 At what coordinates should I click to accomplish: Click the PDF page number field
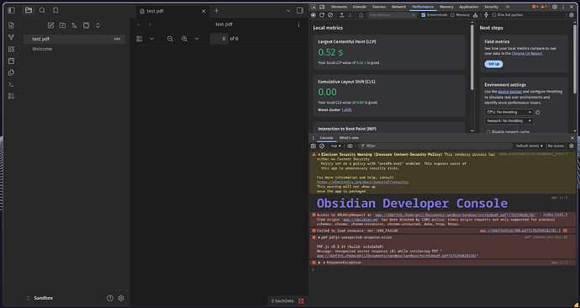click(219, 39)
